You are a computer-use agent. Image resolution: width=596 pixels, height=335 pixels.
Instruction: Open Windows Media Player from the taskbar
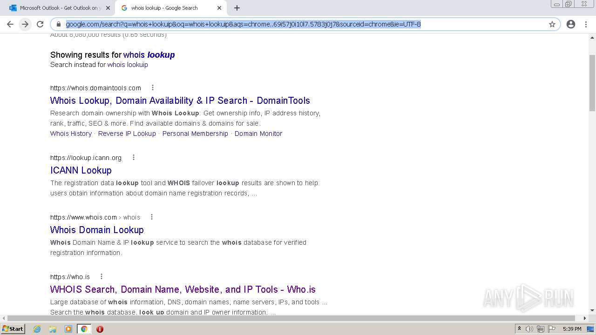pyautogui.click(x=68, y=329)
